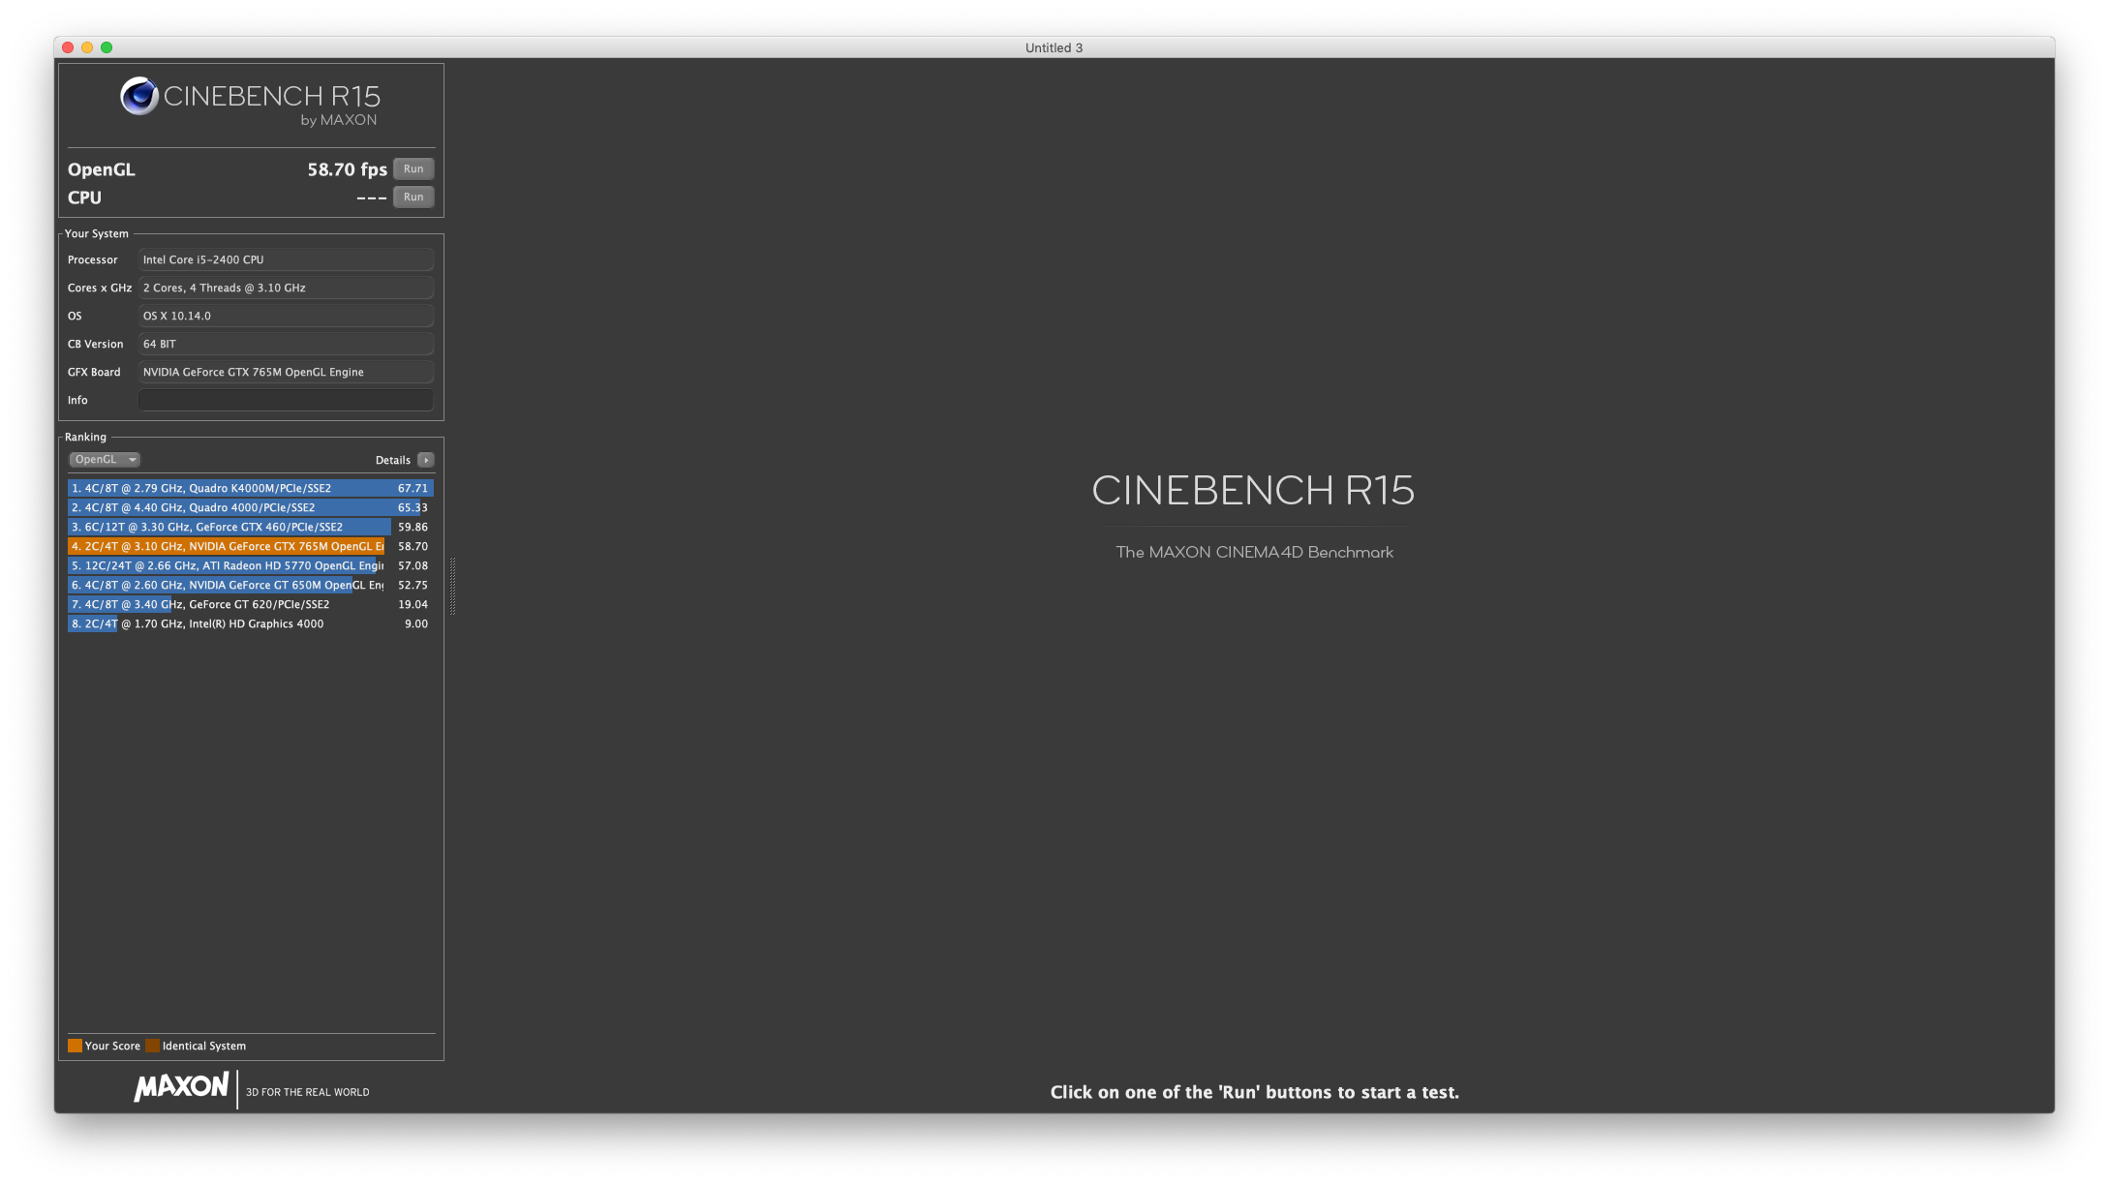Click the Cinebench sphere logo icon
Screen dimensions: 2109x1185
click(139, 96)
